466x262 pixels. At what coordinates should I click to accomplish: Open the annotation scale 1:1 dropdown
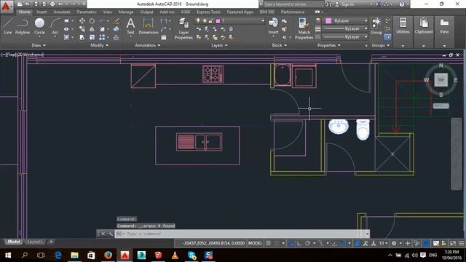point(383,243)
